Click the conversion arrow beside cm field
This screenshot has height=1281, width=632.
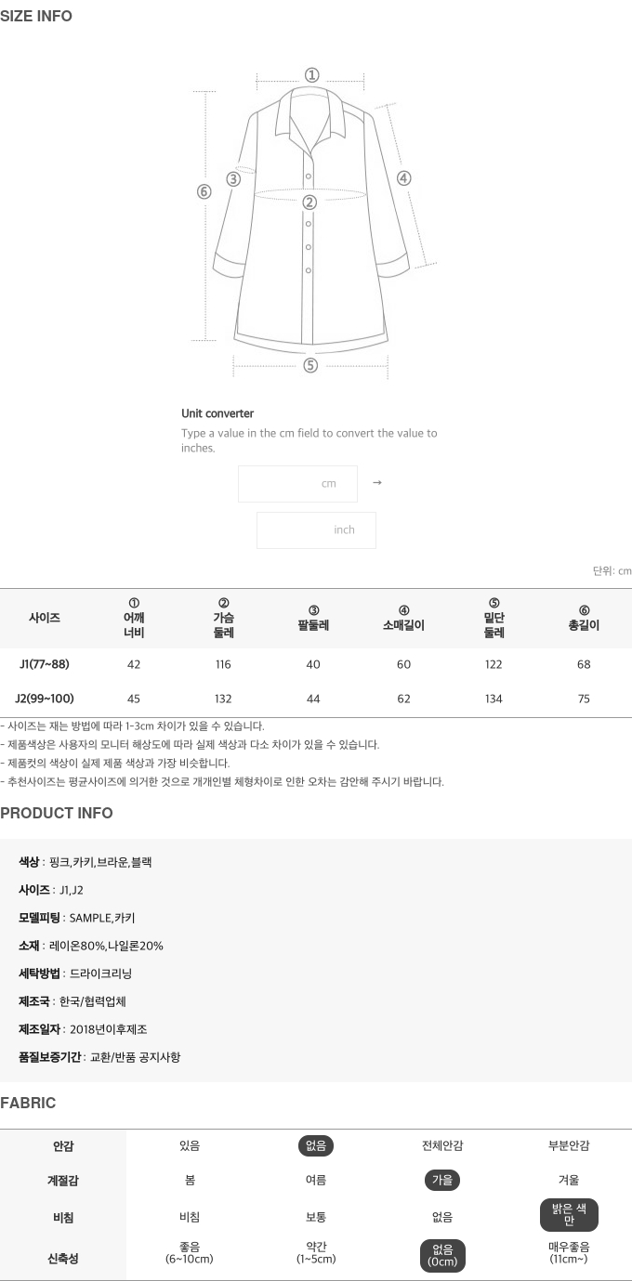coord(376,483)
